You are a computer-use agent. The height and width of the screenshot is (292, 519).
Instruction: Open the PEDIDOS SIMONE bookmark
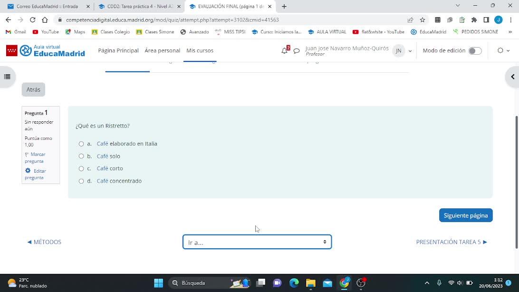pyautogui.click(x=475, y=32)
